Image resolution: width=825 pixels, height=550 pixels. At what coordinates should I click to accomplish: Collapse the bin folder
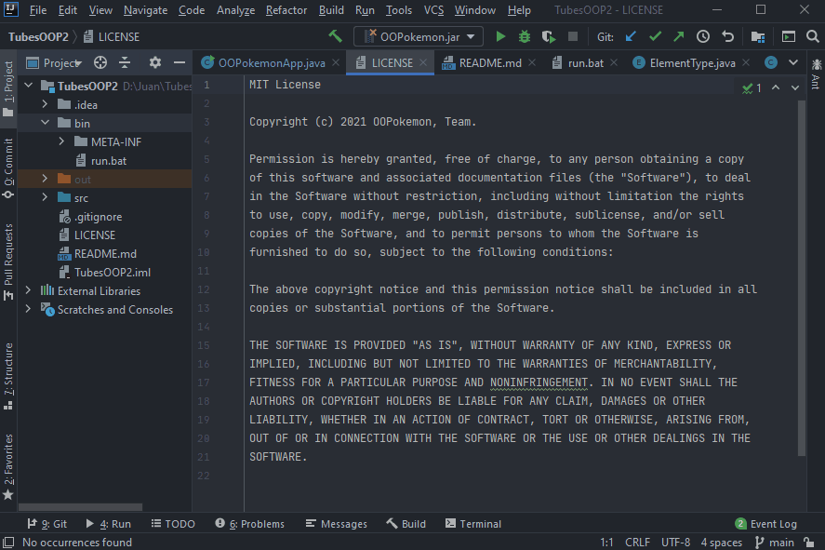click(46, 123)
